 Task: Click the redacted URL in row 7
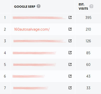click(31, 88)
